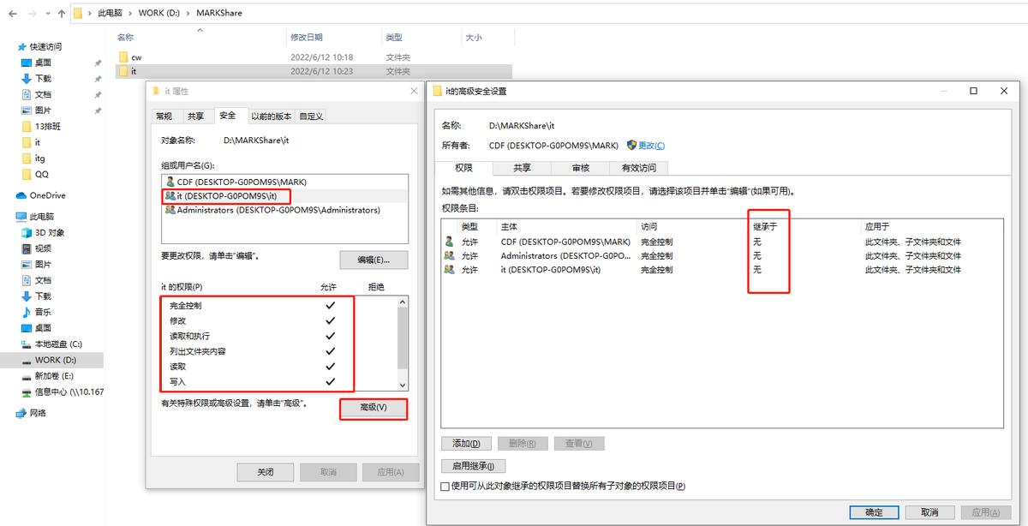This screenshot has height=526, width=1028.
Task: Uncheck the 允许 checkmark for 修改
Action: (331, 319)
